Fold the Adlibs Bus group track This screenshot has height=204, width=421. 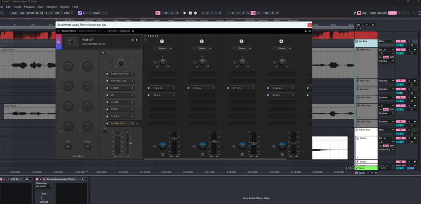[x=356, y=130]
